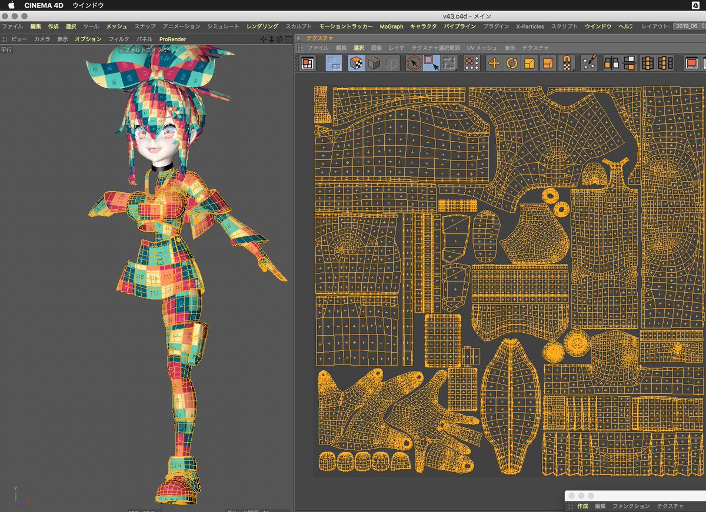Open the スナップ menu

[145, 26]
